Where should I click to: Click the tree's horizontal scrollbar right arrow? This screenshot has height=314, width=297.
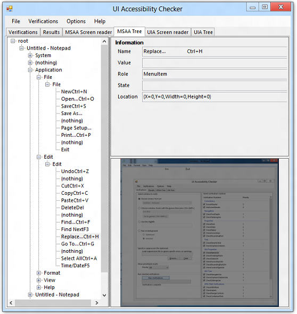[97, 303]
